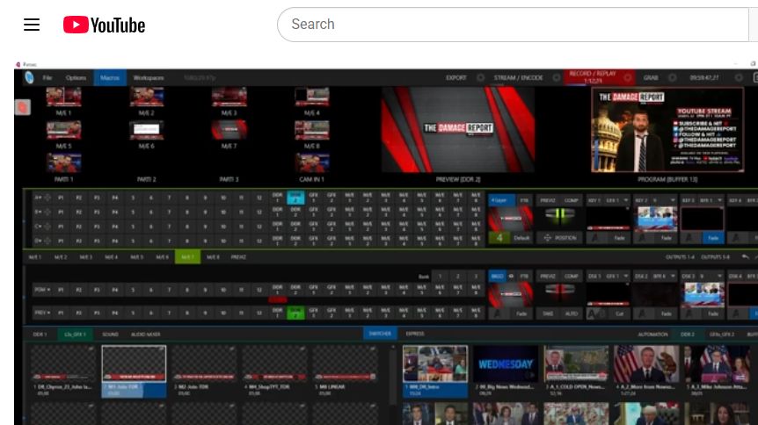Screen dimensions: 758x425
Task: Click the TriCaster logo icon beside File
Action: pos(30,77)
